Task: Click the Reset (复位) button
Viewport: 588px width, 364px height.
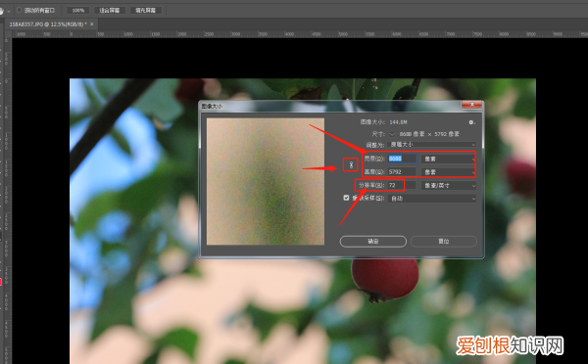Action: pos(444,241)
